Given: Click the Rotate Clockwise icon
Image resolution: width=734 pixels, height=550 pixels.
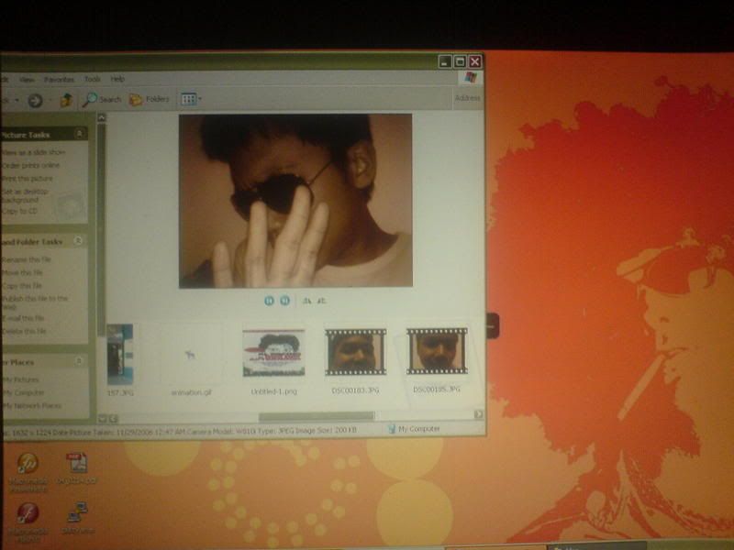Looking at the screenshot, I should click(306, 301).
